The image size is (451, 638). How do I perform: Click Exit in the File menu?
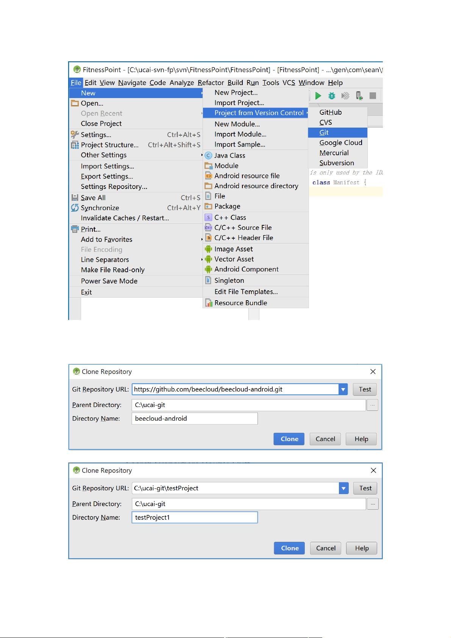point(136,292)
